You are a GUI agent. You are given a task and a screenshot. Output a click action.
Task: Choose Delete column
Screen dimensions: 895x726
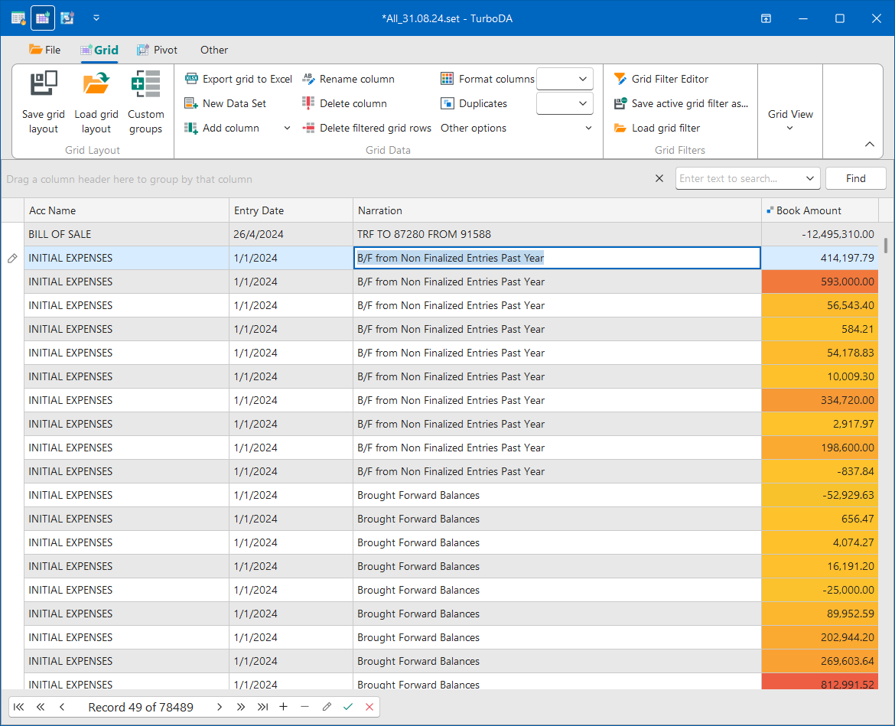(x=345, y=103)
